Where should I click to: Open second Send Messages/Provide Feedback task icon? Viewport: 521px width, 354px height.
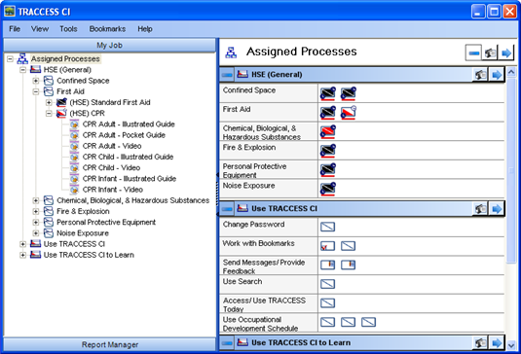[x=349, y=265]
